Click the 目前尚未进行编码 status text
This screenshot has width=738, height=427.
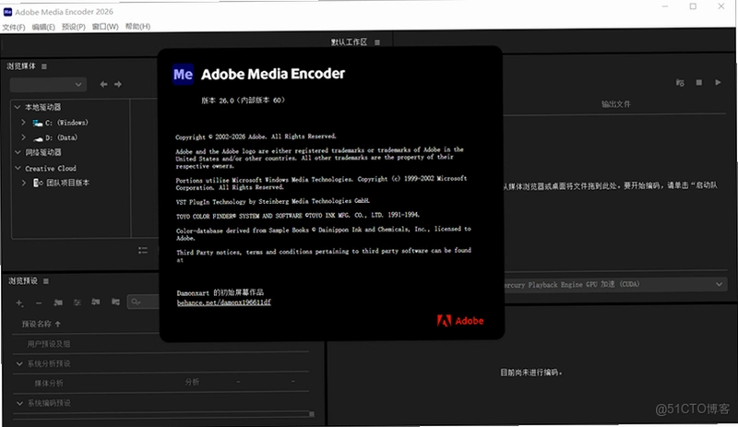[531, 373]
